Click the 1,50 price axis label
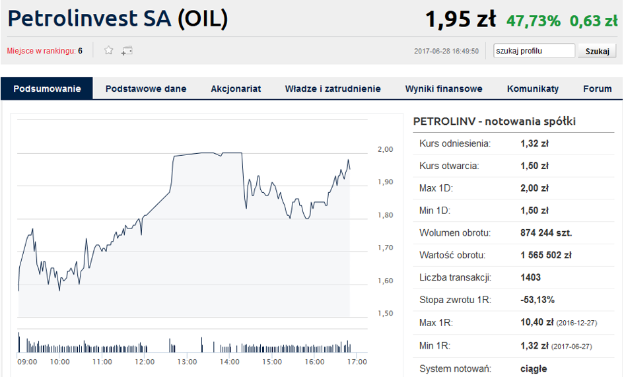This screenshot has width=624, height=377. point(385,314)
